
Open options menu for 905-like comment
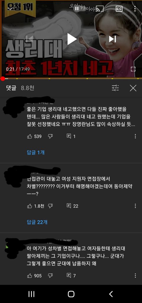click(135, 275)
